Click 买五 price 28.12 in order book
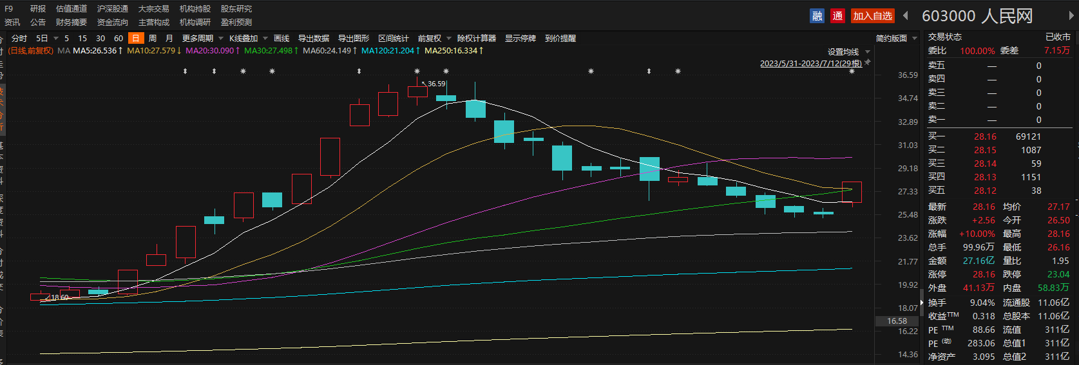Image resolution: width=1079 pixels, height=365 pixels. (x=985, y=191)
